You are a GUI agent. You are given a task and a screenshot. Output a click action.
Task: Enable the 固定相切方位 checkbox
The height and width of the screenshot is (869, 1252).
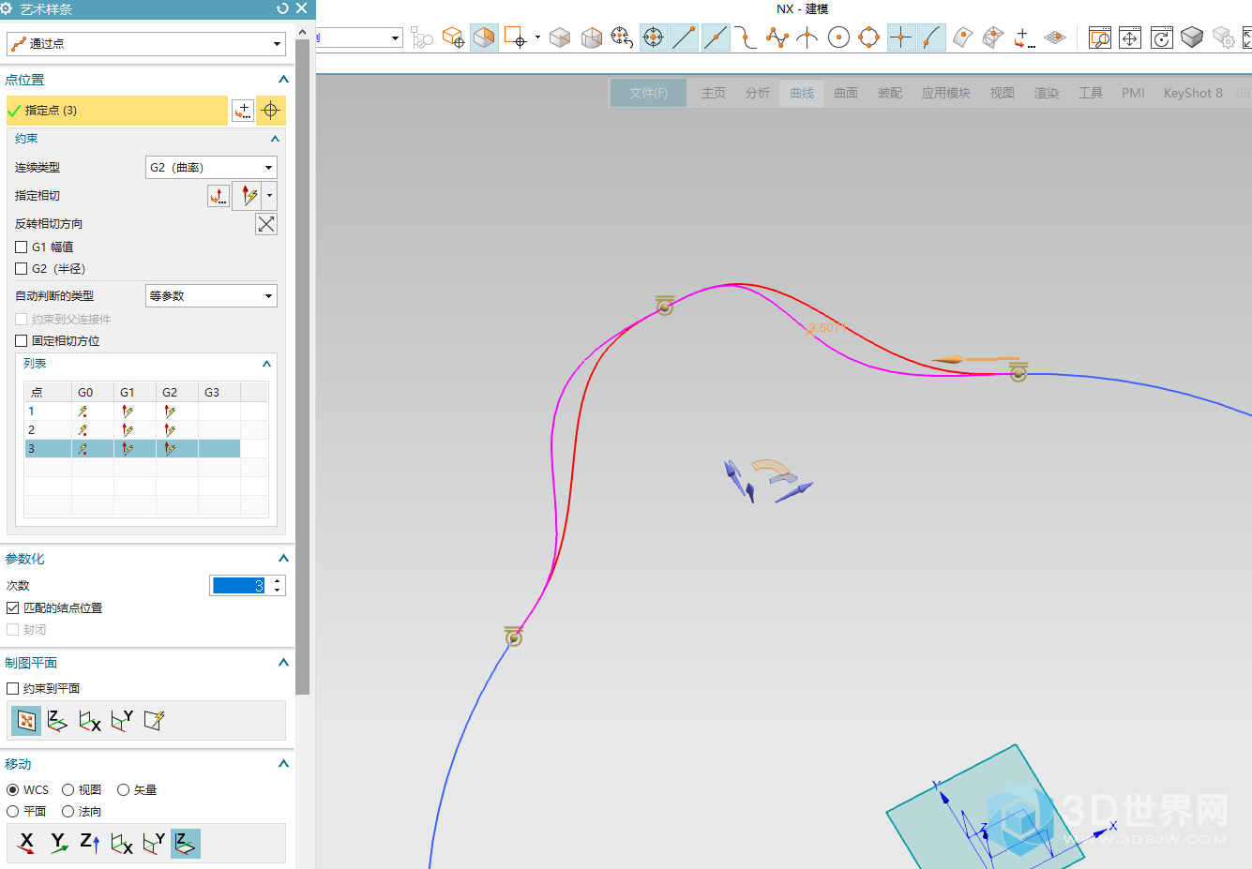[22, 341]
